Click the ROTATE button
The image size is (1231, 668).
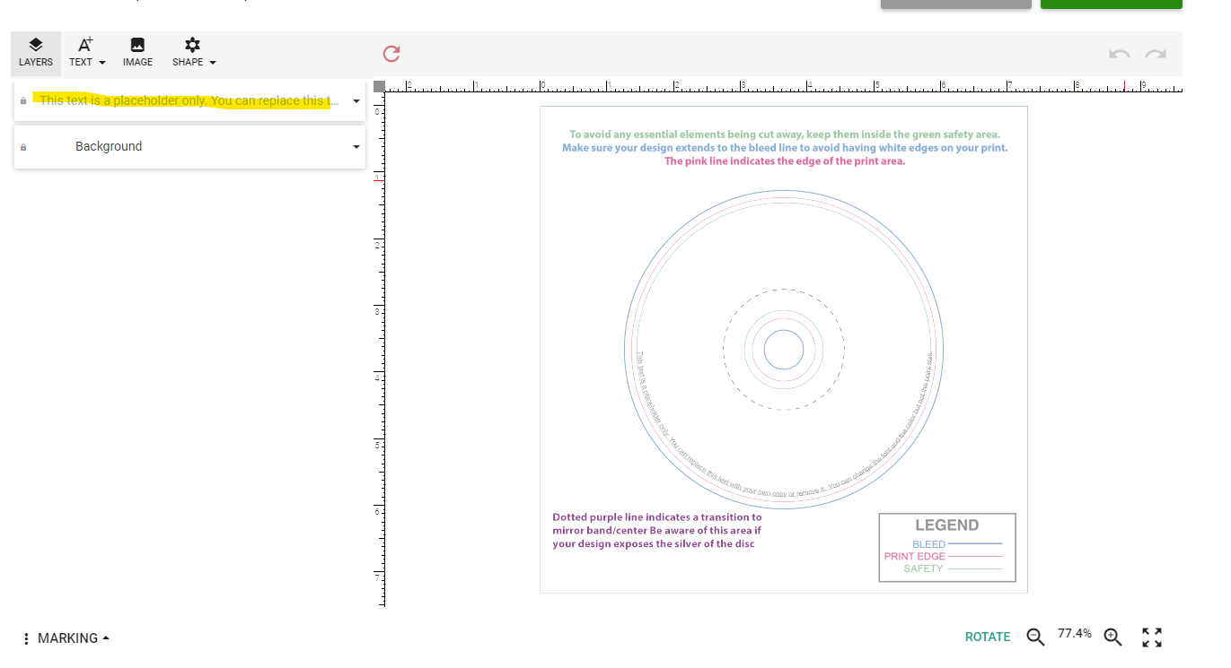[987, 637]
